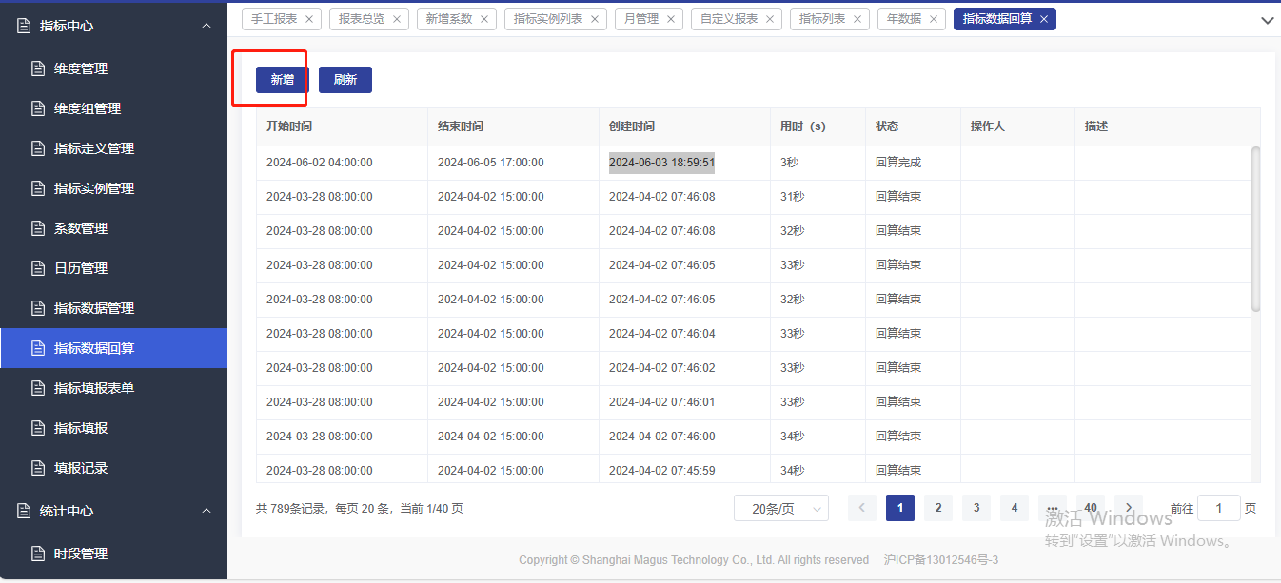
Task: Click the 维度管理 document icon
Action: pyautogui.click(x=38, y=68)
